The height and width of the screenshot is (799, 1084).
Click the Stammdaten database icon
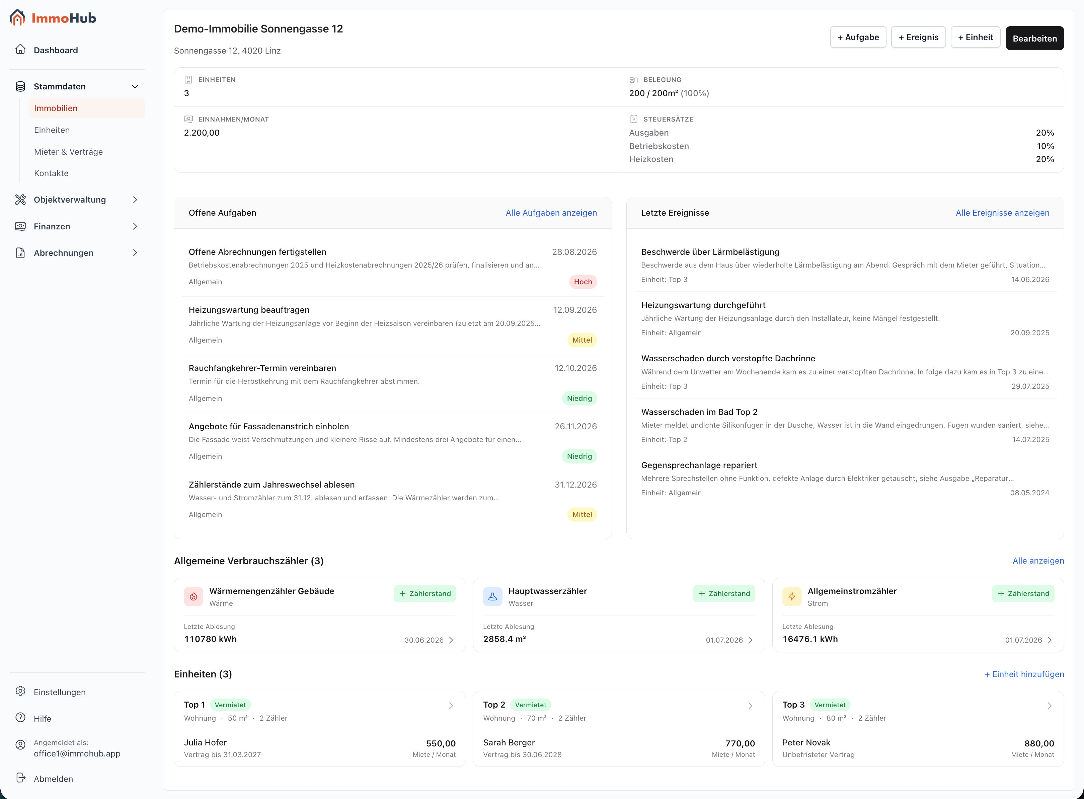coord(20,87)
